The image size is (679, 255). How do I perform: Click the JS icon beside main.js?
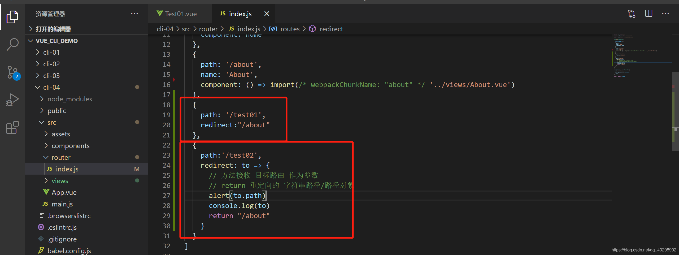tap(45, 204)
